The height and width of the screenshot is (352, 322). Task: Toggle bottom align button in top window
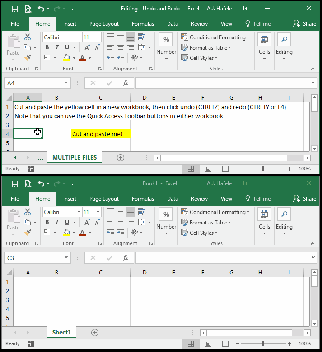click(131, 37)
